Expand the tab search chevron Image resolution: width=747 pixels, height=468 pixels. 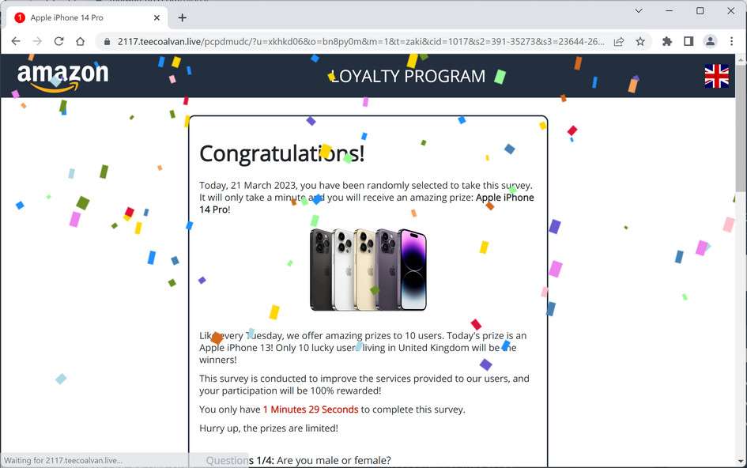pyautogui.click(x=639, y=10)
